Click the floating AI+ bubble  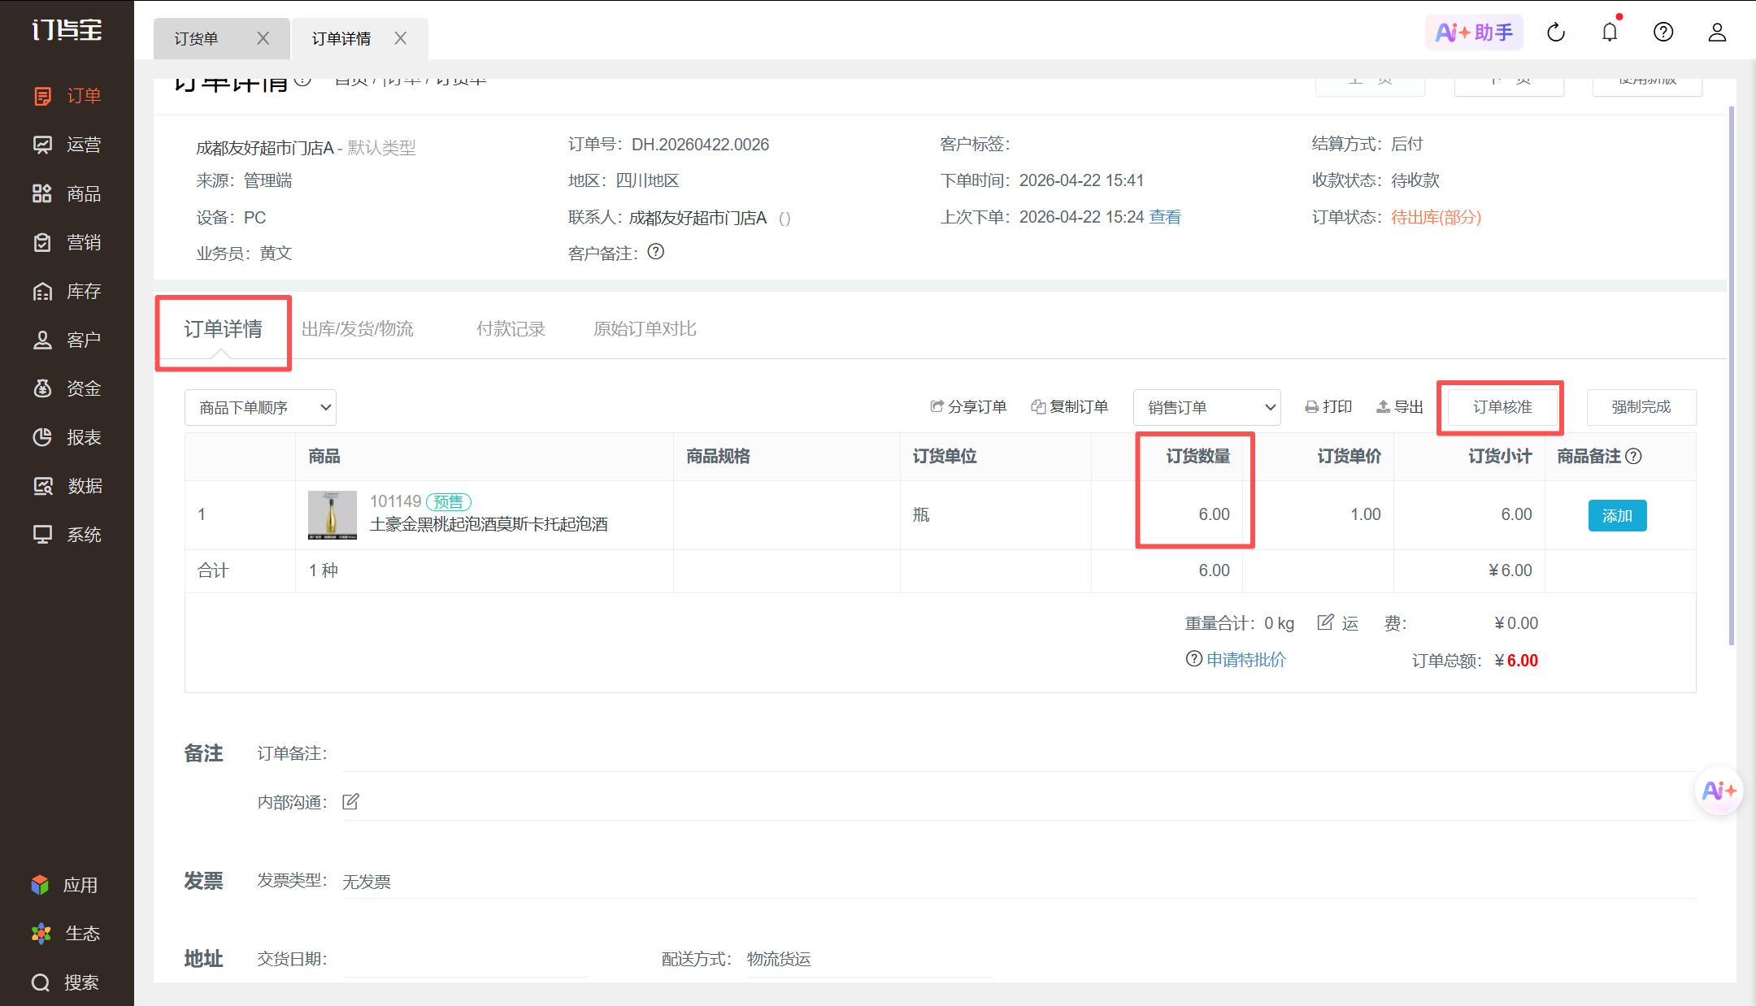pyautogui.click(x=1719, y=791)
